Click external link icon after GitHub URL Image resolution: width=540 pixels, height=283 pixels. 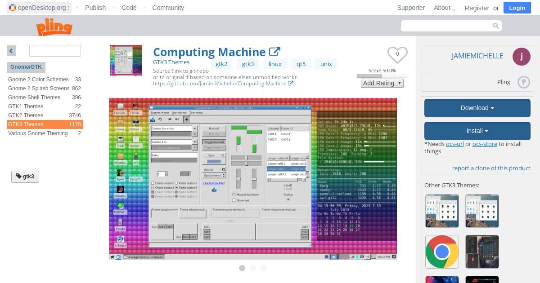[x=291, y=84]
